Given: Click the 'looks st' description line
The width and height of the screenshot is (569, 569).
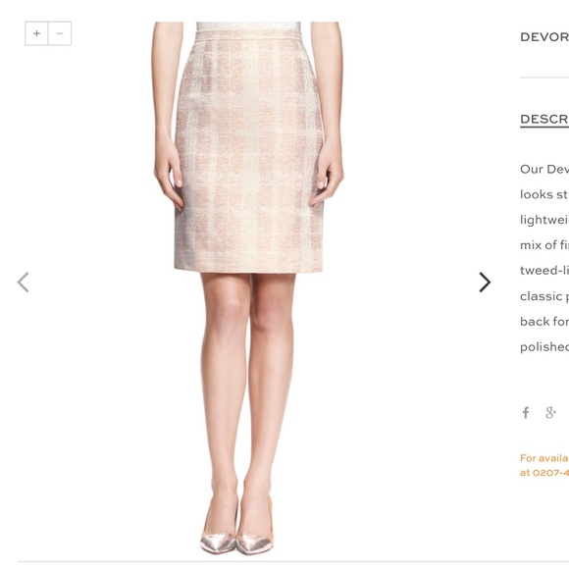Looking at the screenshot, I should pos(544,194).
